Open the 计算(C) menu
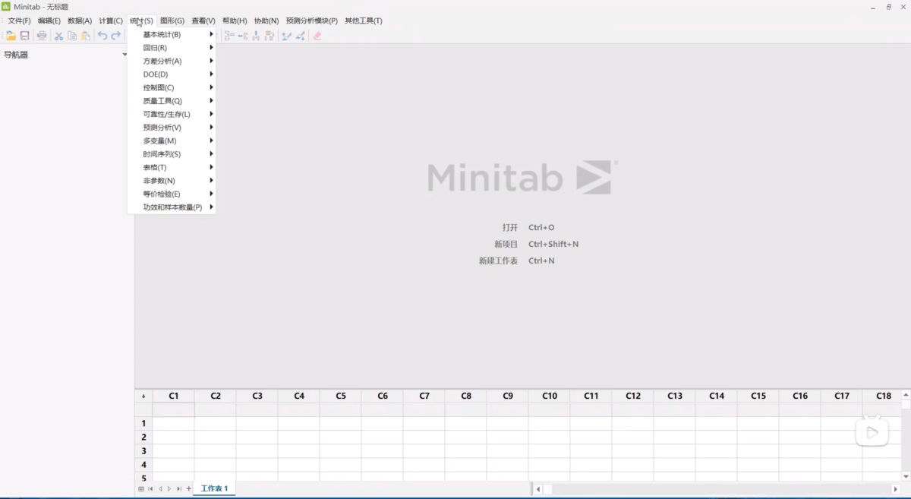 click(111, 21)
